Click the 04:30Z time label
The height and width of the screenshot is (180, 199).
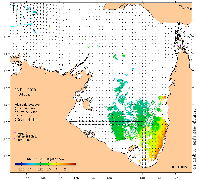24,94
